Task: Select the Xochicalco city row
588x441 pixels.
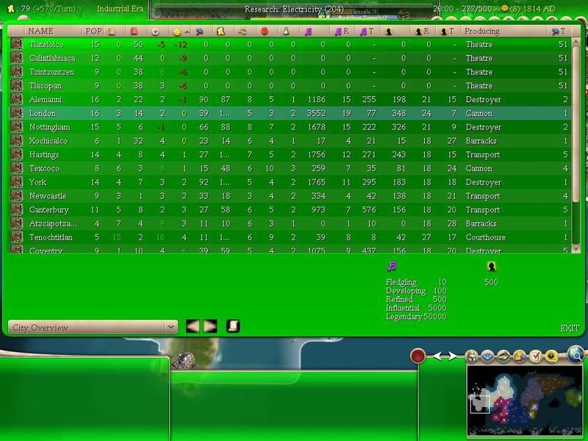Action: (290, 141)
